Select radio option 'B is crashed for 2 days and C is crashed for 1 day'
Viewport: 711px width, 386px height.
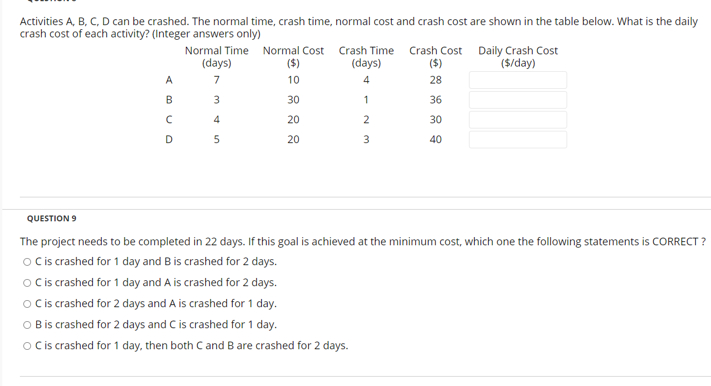pos(27,325)
